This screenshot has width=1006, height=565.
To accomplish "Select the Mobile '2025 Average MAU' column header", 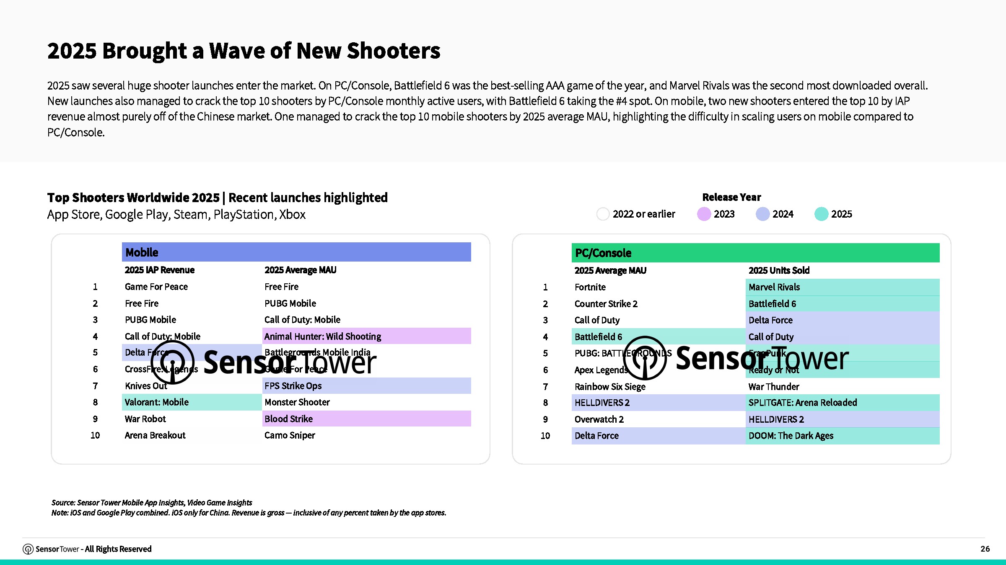I will 300,270.
